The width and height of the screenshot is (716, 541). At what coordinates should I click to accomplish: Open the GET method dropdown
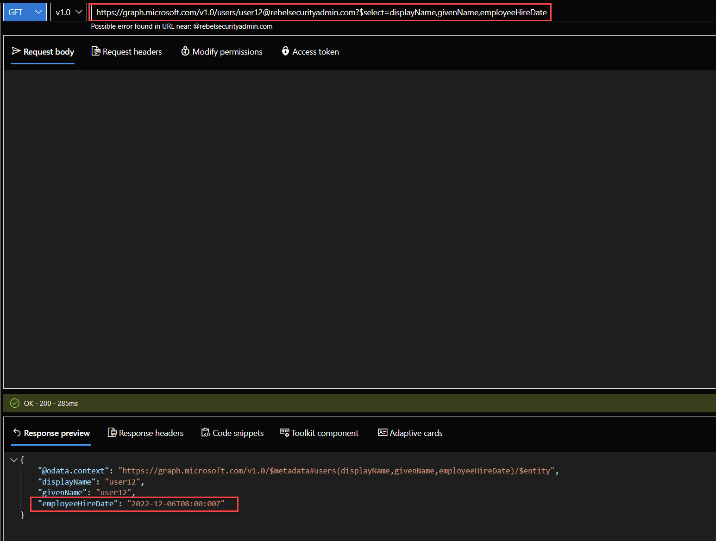pos(25,12)
